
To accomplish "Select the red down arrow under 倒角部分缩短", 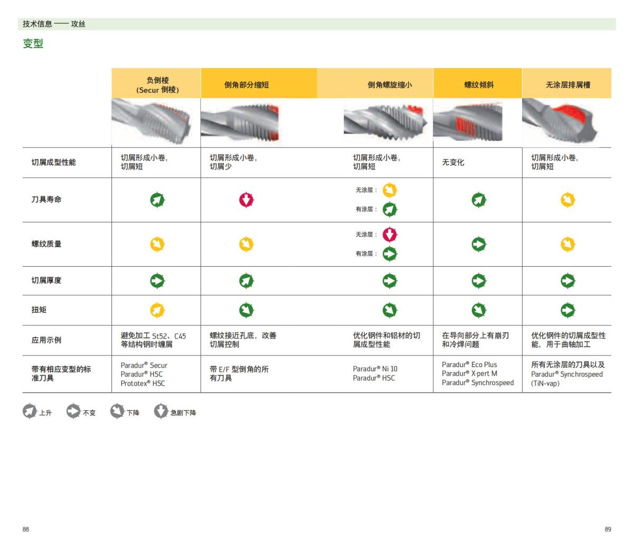I will [x=246, y=201].
